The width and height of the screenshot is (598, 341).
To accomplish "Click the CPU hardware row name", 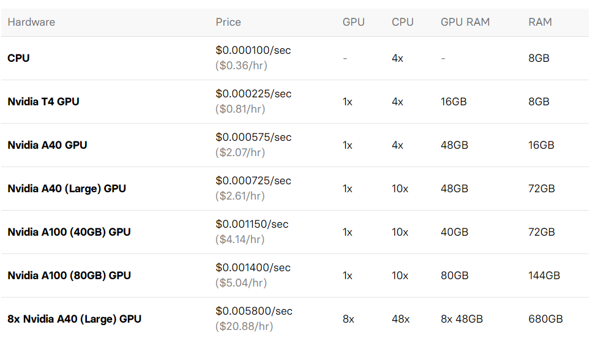I will (x=18, y=58).
